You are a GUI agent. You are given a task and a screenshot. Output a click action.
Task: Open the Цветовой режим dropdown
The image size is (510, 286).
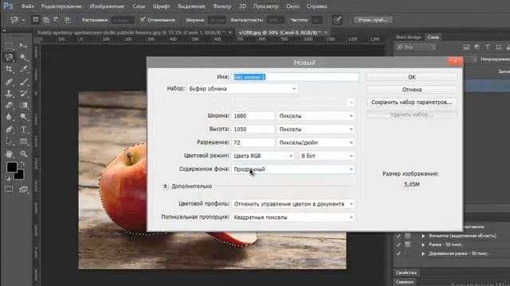[263, 156]
